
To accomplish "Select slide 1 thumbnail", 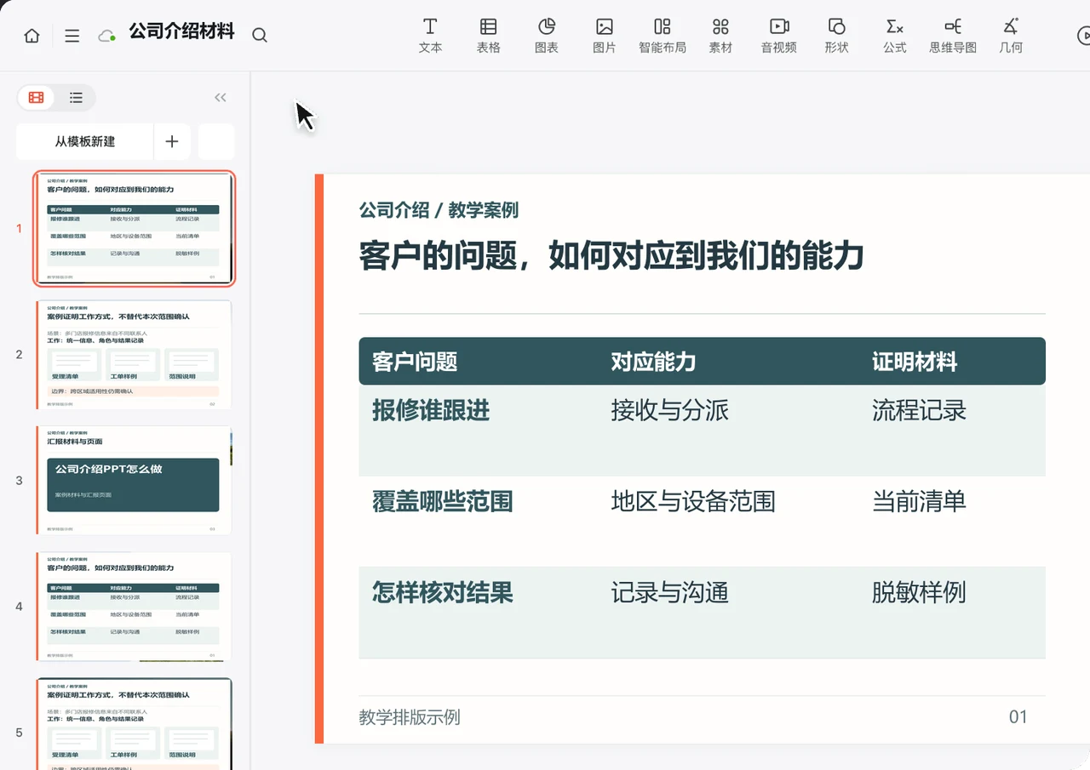I will coord(135,229).
